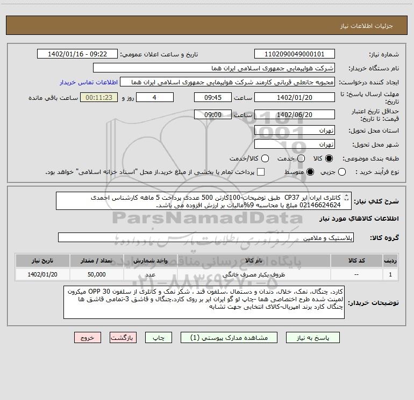Click the خروج exit button

pos(88,338)
